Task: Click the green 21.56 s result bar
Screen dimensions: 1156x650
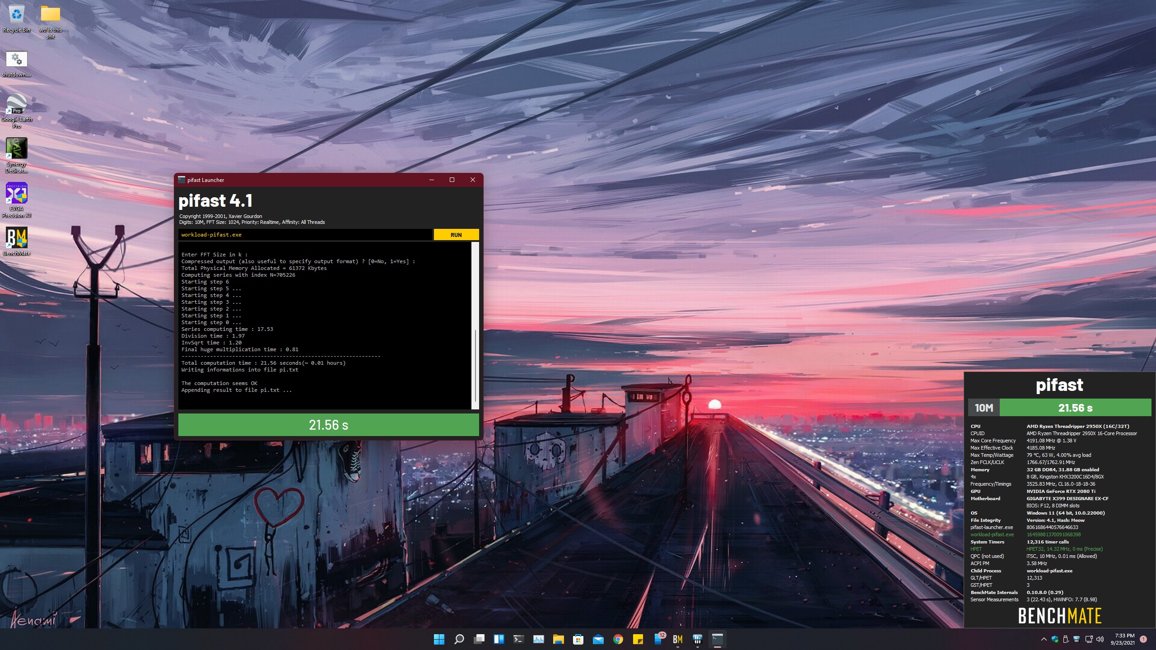Action: pyautogui.click(x=328, y=425)
